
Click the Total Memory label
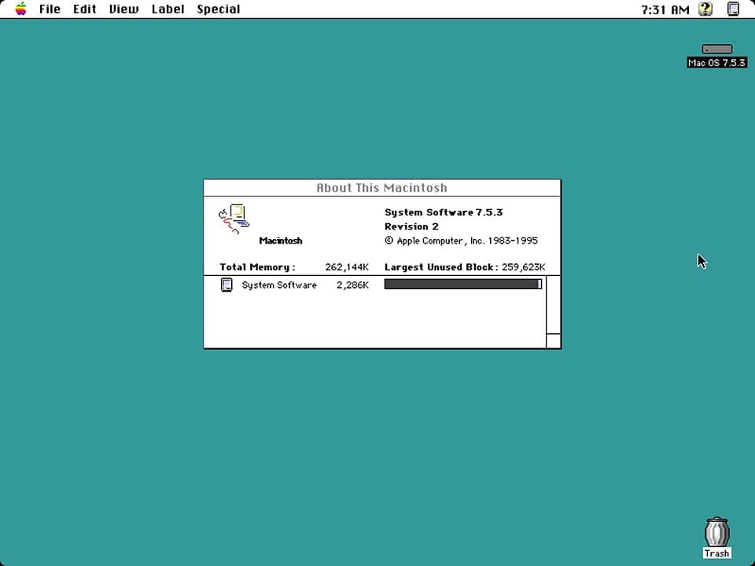257,267
